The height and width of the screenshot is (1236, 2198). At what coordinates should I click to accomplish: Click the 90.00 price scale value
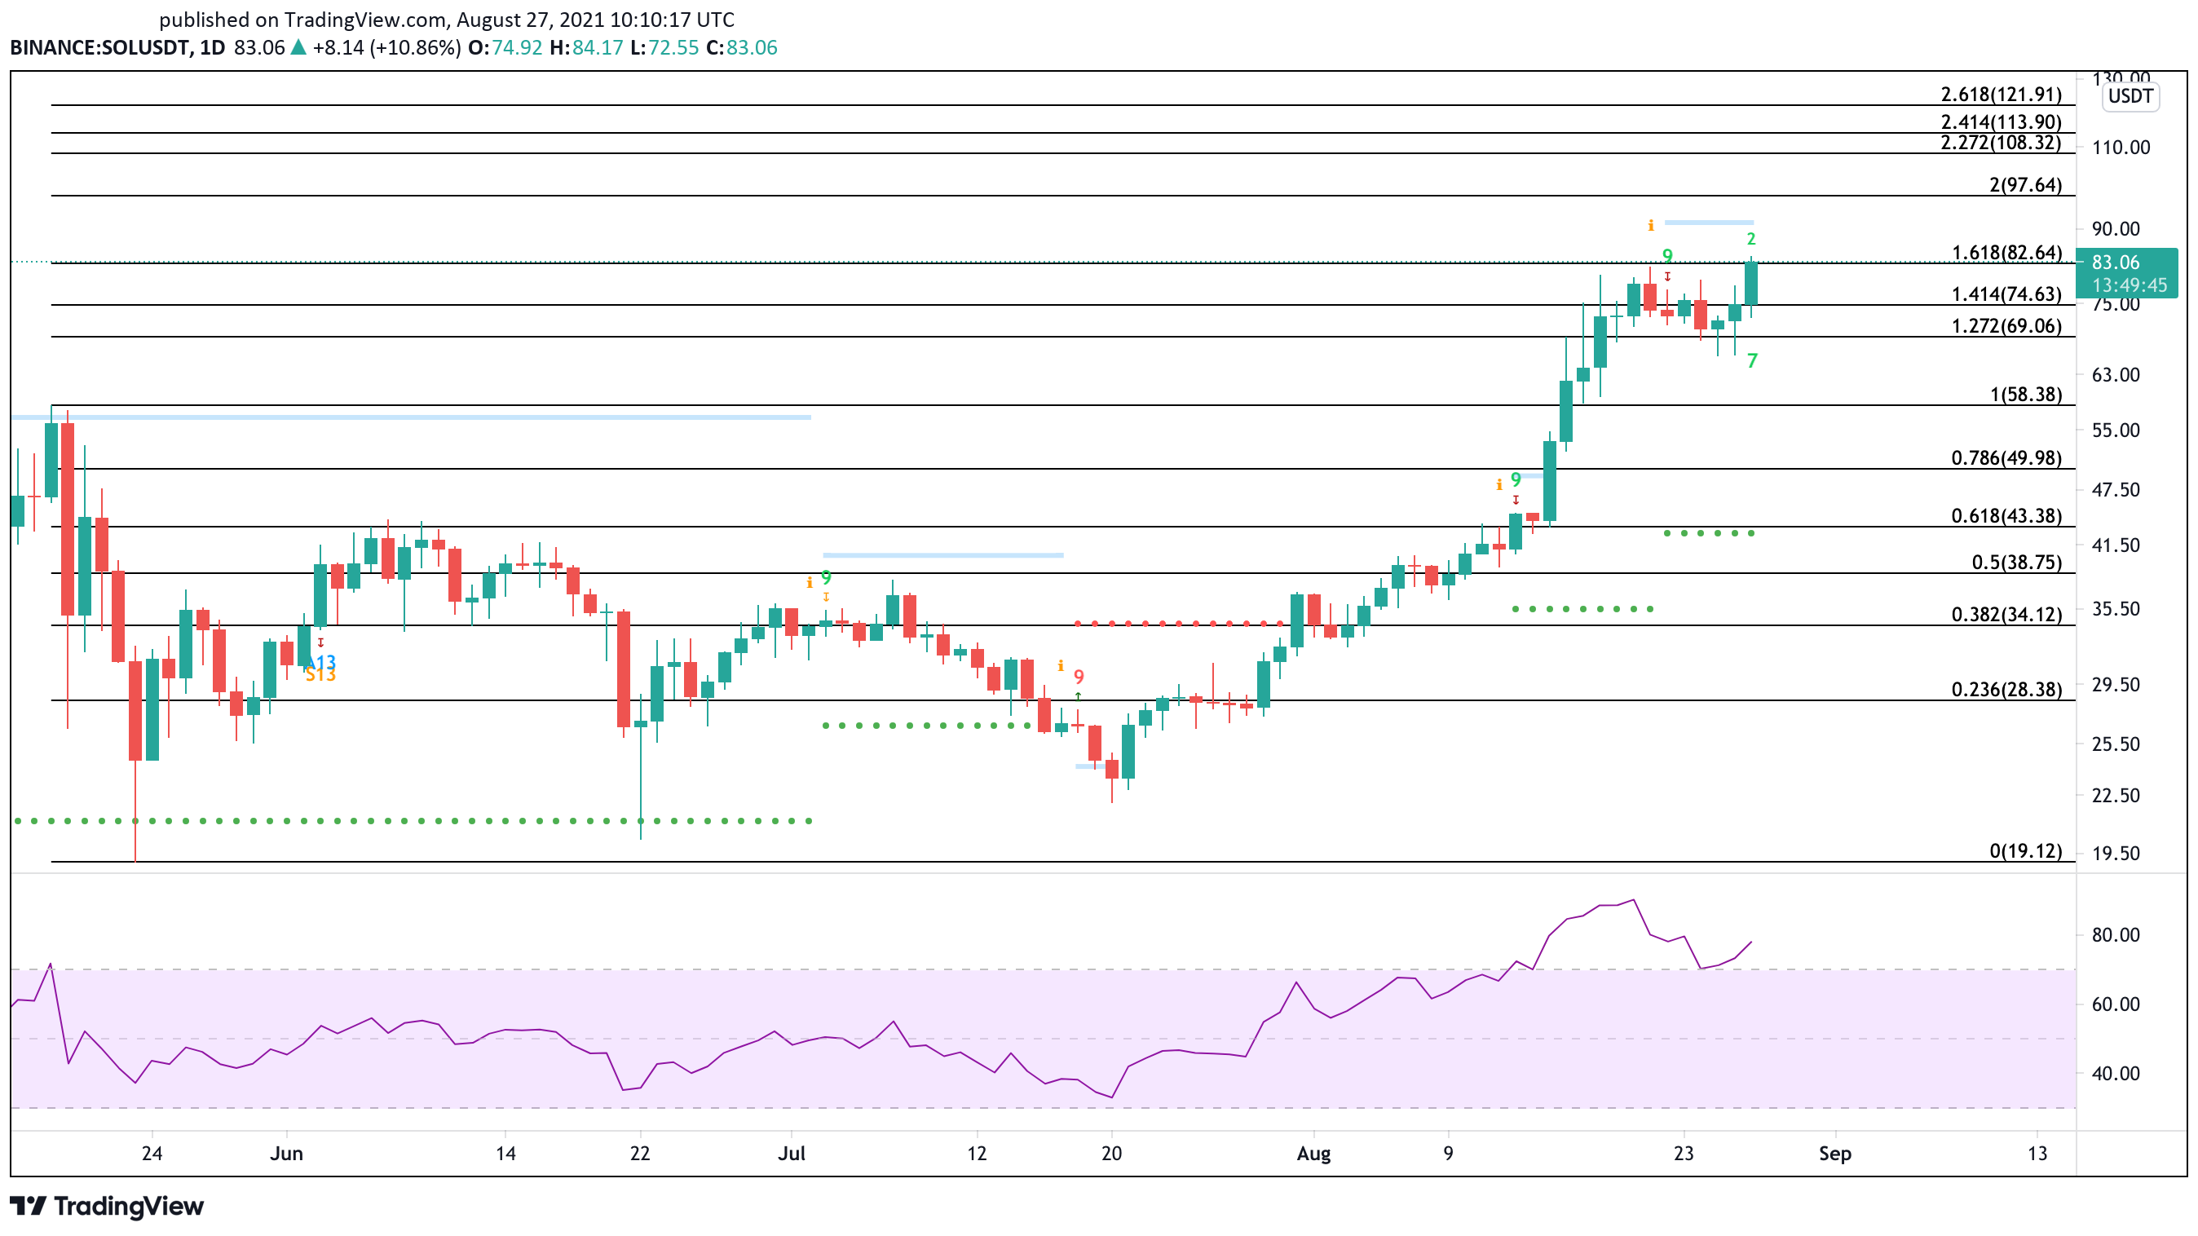coord(2115,228)
